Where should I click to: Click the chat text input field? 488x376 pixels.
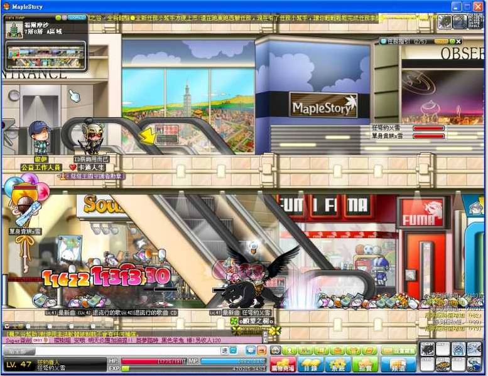128,351
